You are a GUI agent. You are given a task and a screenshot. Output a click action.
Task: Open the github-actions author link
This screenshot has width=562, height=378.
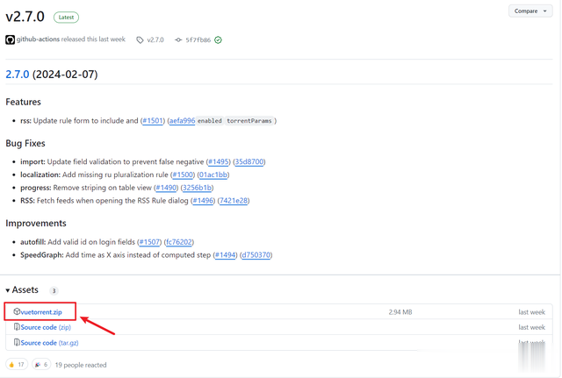[x=38, y=39]
